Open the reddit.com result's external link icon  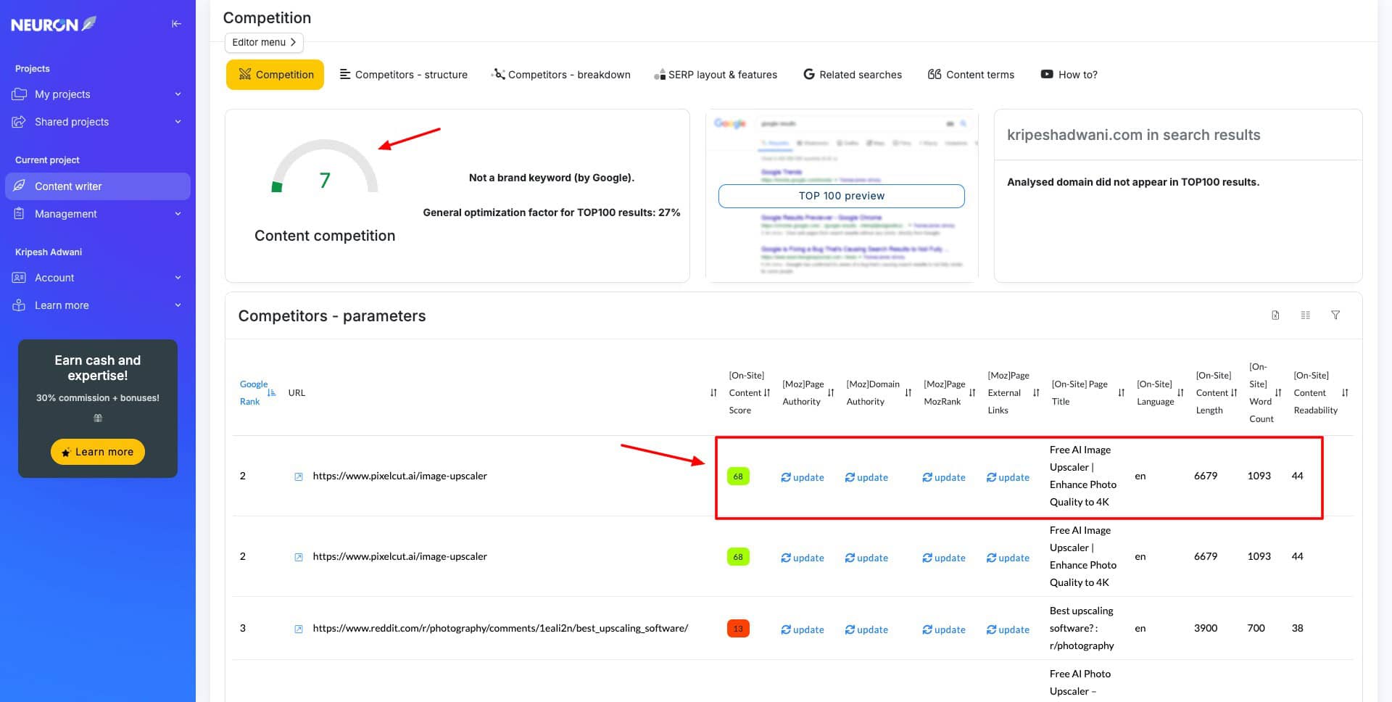pyautogui.click(x=299, y=629)
